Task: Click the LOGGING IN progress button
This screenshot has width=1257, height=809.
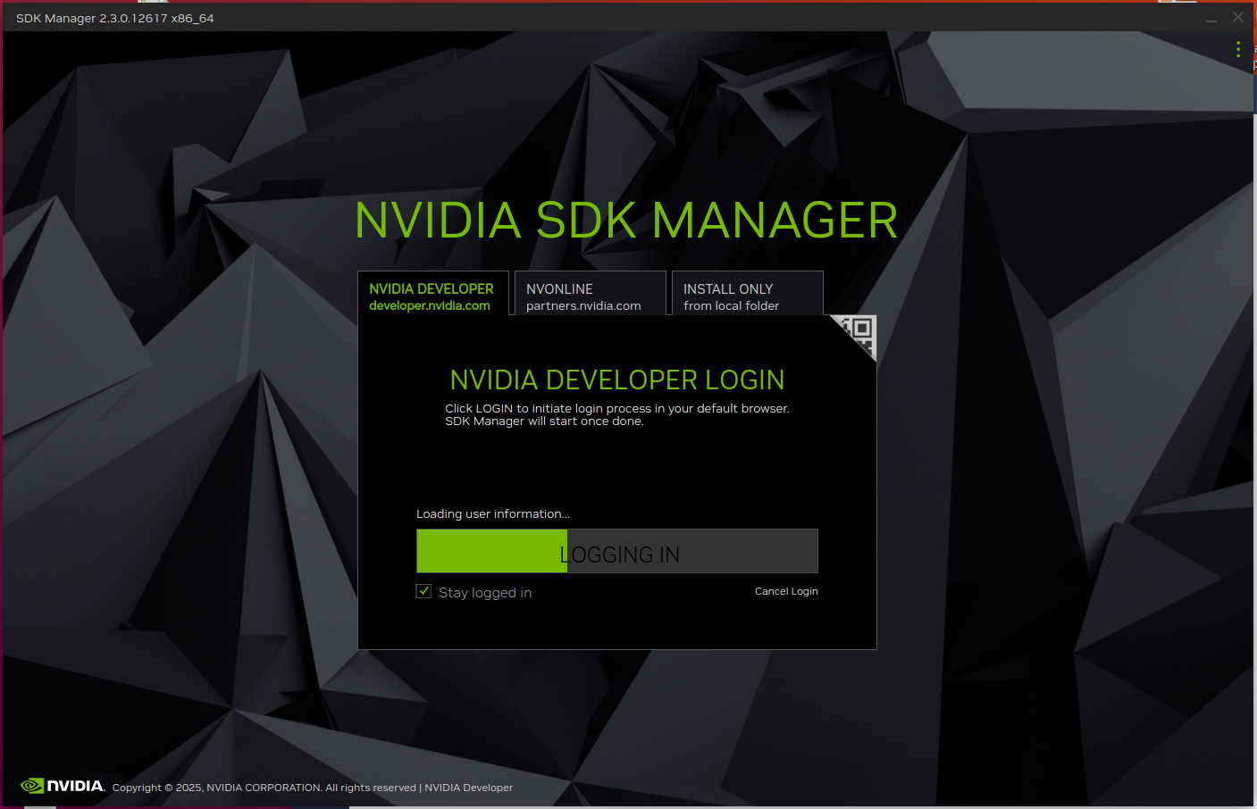Action: [617, 551]
